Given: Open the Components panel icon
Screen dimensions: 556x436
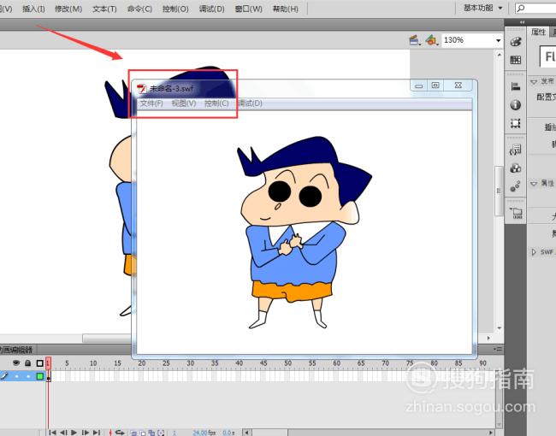Looking at the screenshot, I should click(515, 168).
